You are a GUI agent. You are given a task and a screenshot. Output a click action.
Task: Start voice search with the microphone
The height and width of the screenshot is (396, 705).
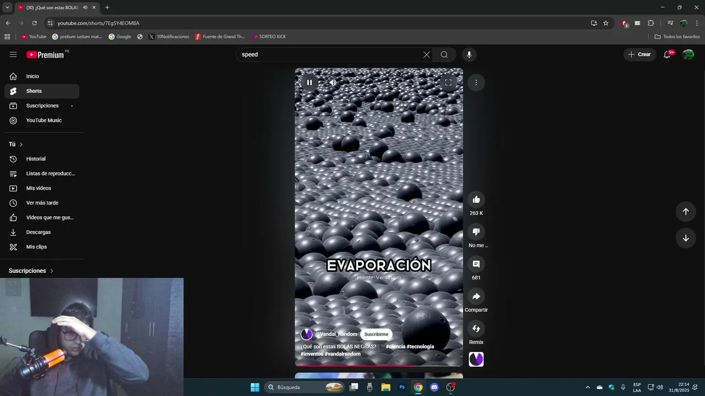click(469, 54)
